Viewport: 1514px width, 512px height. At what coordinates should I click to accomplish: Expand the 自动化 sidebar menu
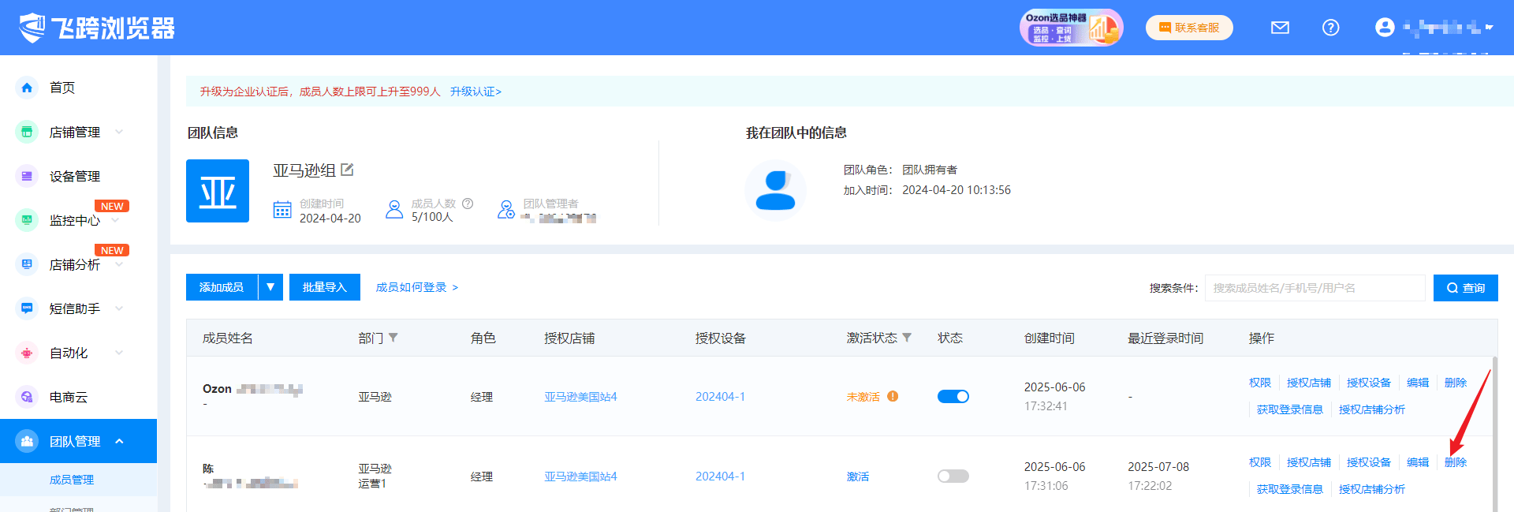click(x=119, y=353)
